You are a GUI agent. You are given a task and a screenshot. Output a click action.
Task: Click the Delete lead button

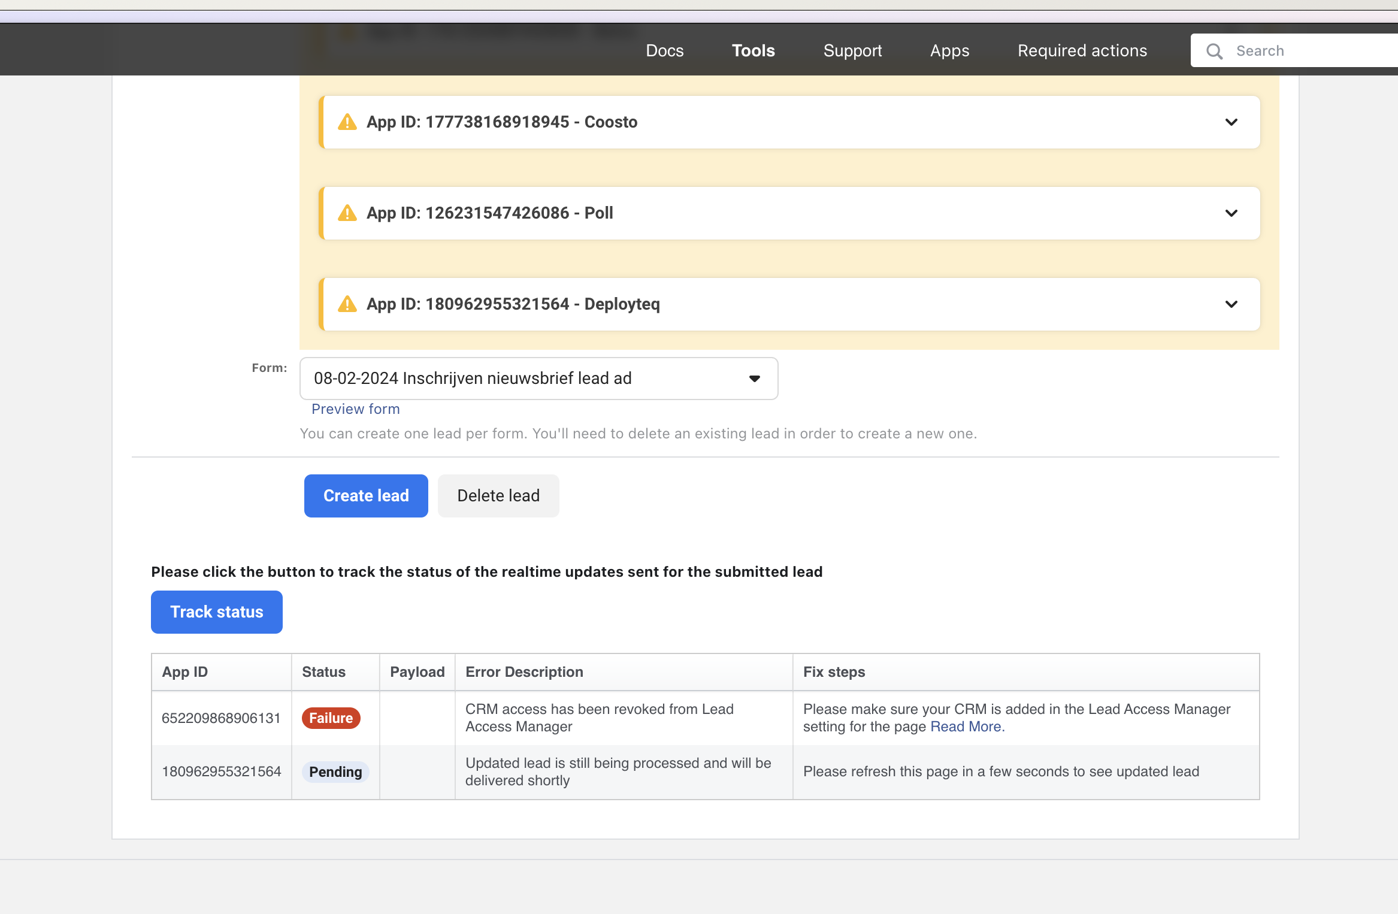pos(498,496)
